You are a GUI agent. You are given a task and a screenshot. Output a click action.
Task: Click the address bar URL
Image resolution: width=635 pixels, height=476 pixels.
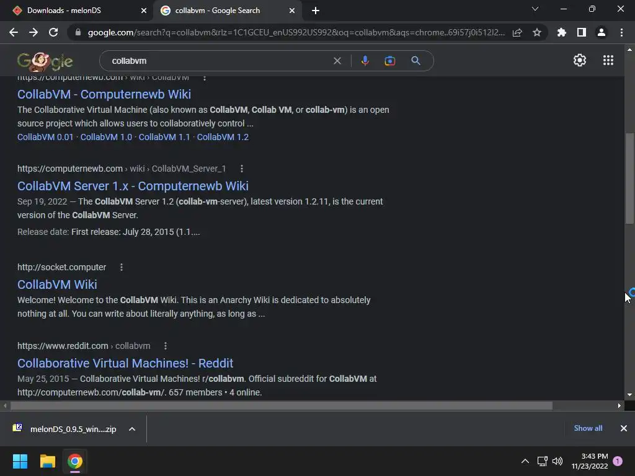point(296,32)
